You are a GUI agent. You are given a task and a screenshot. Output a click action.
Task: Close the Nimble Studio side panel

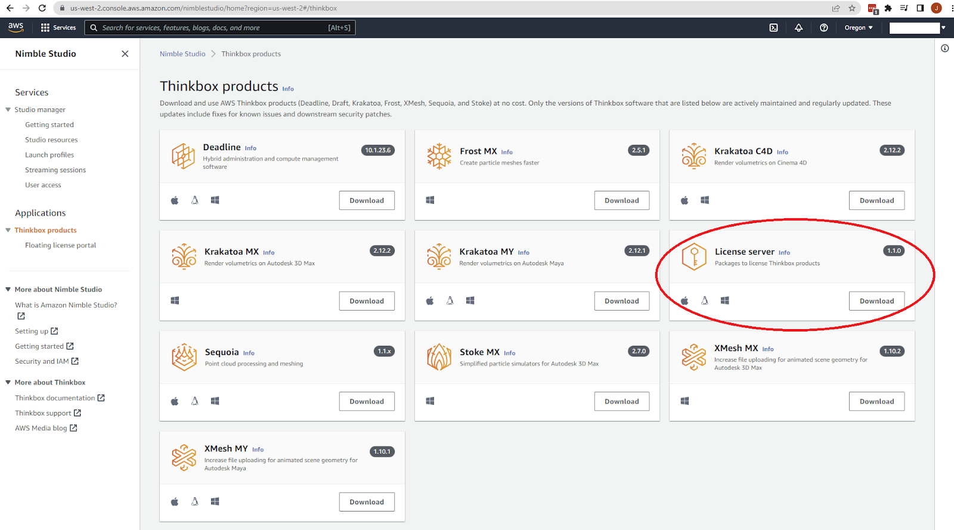tap(125, 54)
